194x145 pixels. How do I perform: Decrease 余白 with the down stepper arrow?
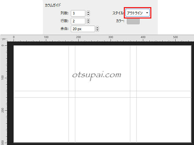point(97,30)
